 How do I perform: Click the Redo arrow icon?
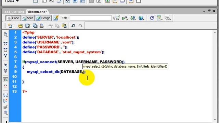(x=80, y=26)
